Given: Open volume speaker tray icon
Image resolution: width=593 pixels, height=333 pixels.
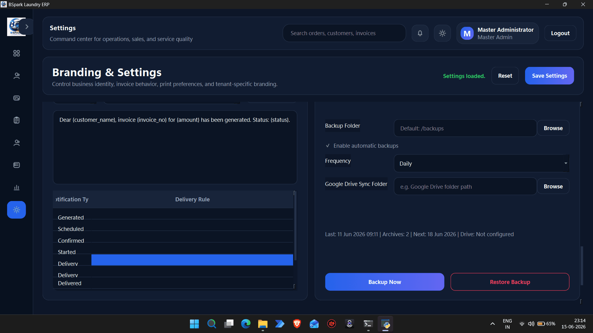Looking at the screenshot, I should [x=531, y=324].
